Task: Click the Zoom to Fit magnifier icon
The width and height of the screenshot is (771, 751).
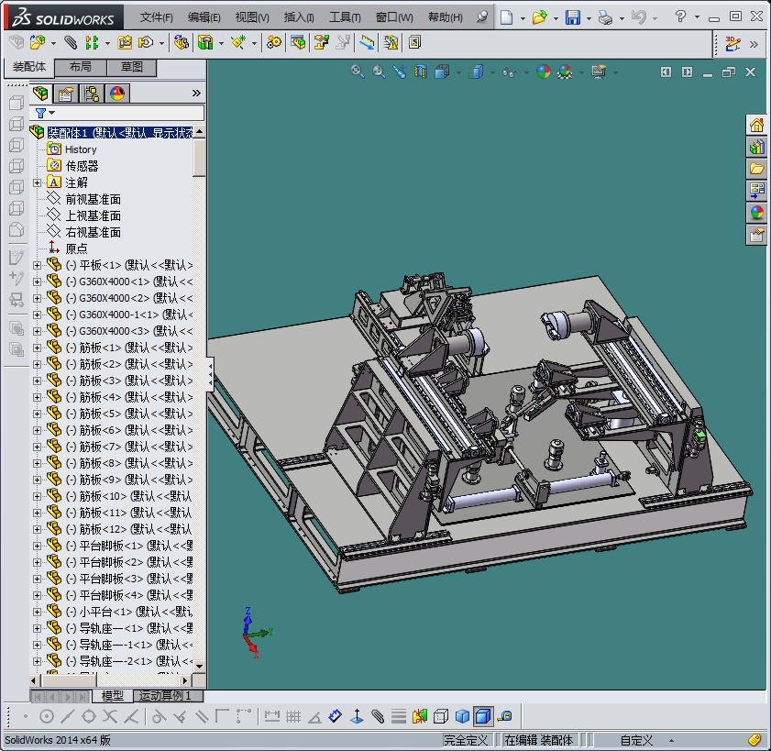Action: tap(358, 72)
